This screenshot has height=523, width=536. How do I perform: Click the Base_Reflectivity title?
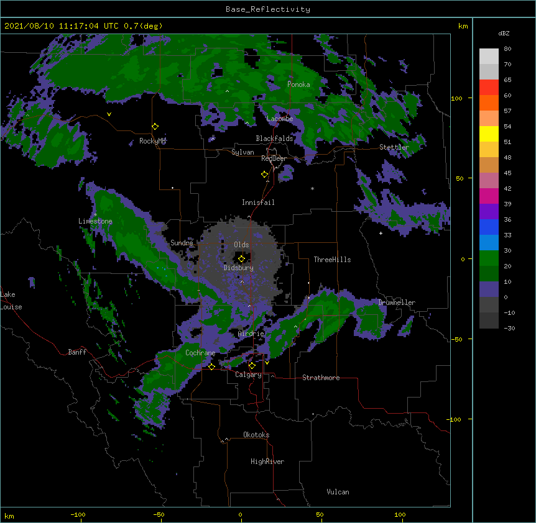(x=268, y=9)
